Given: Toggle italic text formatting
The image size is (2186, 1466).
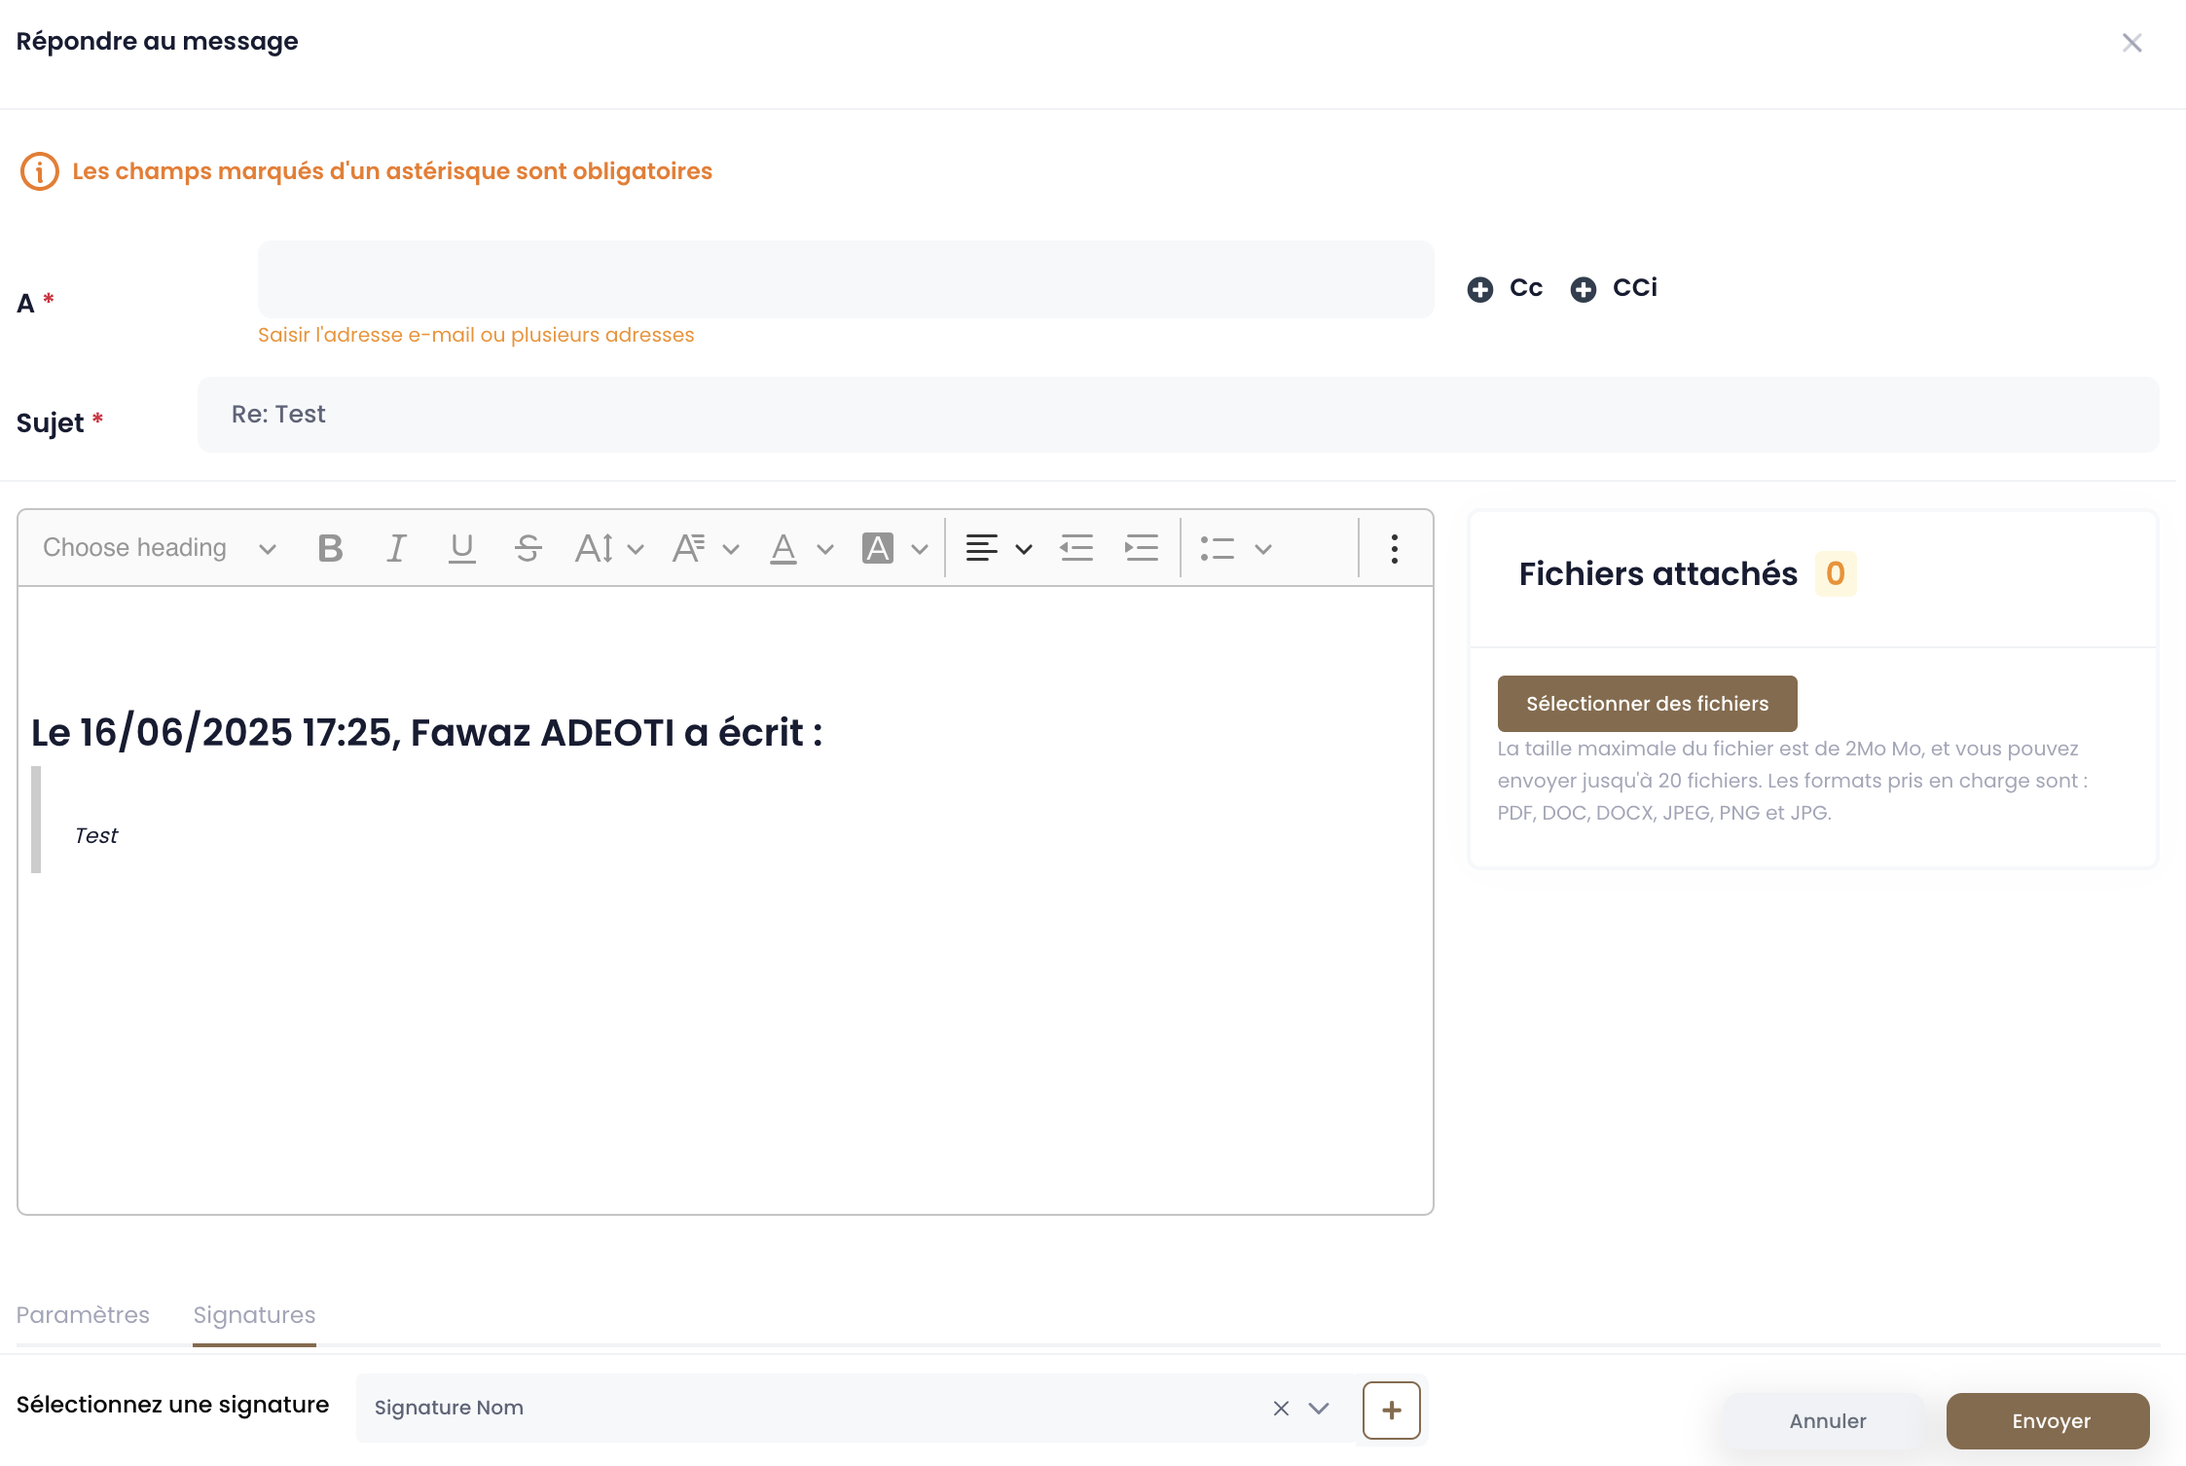Looking at the screenshot, I should click(x=396, y=548).
